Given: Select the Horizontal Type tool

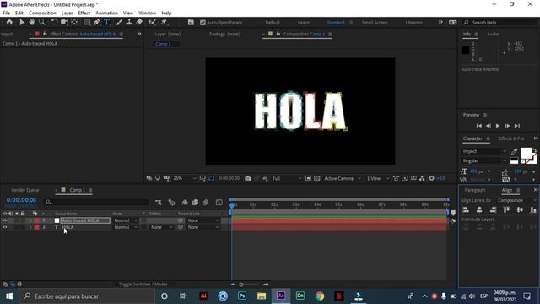Looking at the screenshot, I should pyautogui.click(x=107, y=23).
